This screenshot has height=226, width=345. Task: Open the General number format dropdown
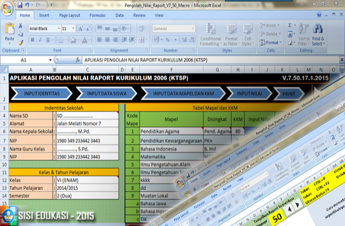[193, 29]
